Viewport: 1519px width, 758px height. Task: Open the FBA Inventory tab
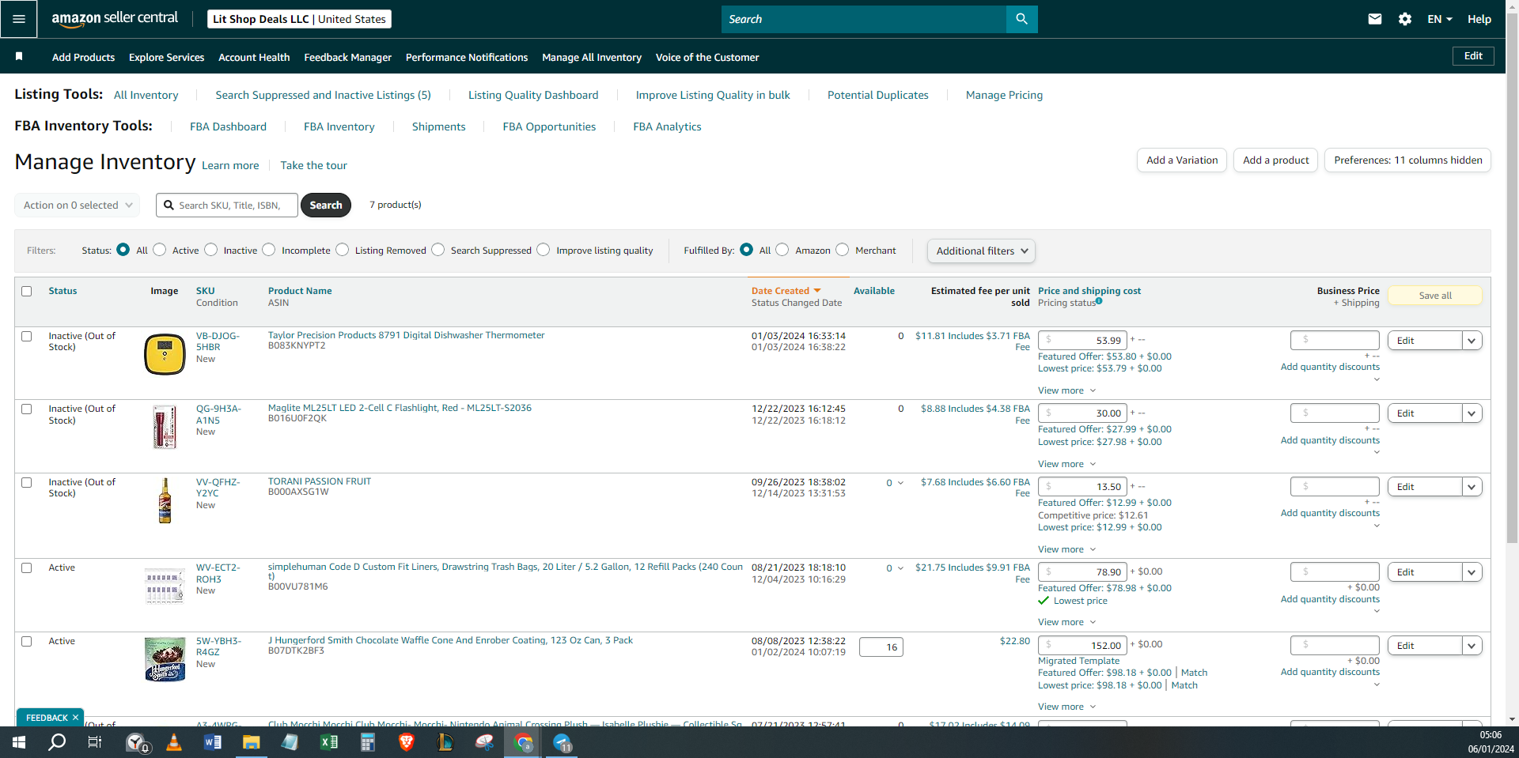pos(339,126)
